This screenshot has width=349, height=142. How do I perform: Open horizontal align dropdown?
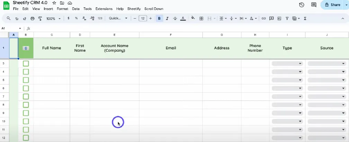tap(223, 18)
